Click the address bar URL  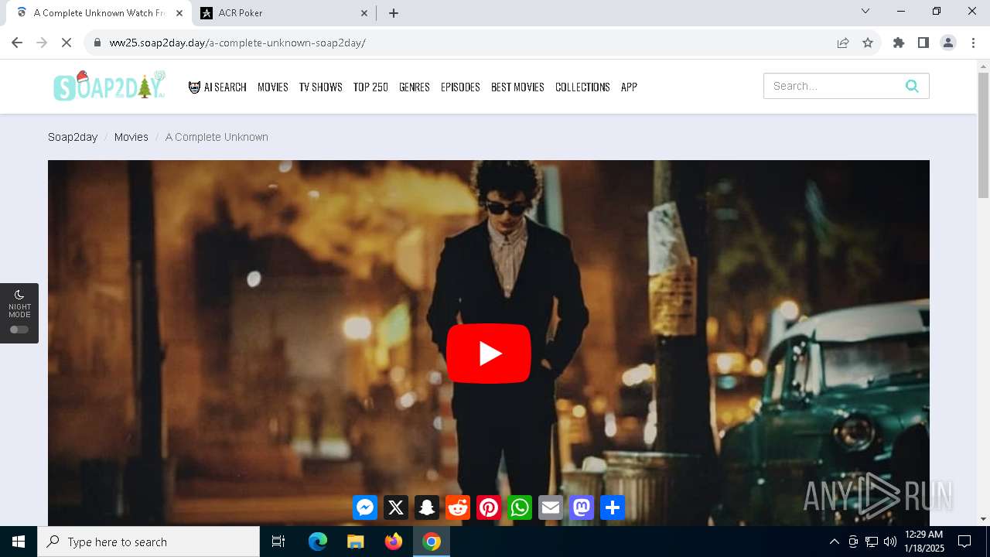pos(237,43)
